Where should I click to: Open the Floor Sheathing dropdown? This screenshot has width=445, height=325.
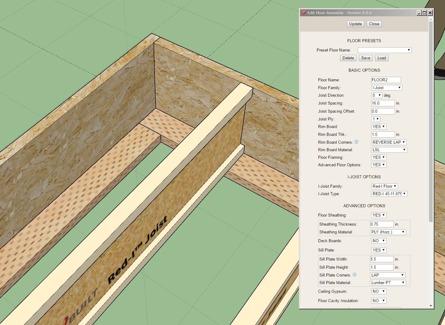[x=379, y=215]
